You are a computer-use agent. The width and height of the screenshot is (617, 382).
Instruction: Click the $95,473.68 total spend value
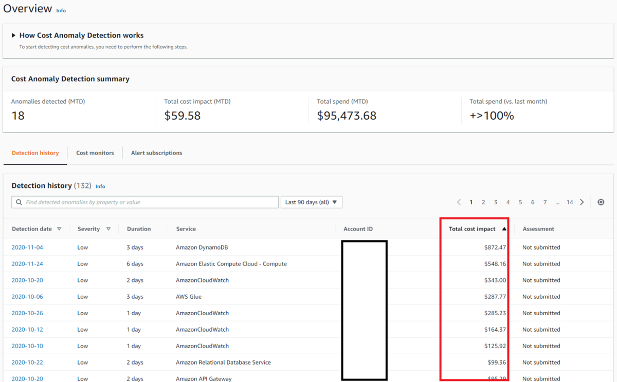pos(347,116)
